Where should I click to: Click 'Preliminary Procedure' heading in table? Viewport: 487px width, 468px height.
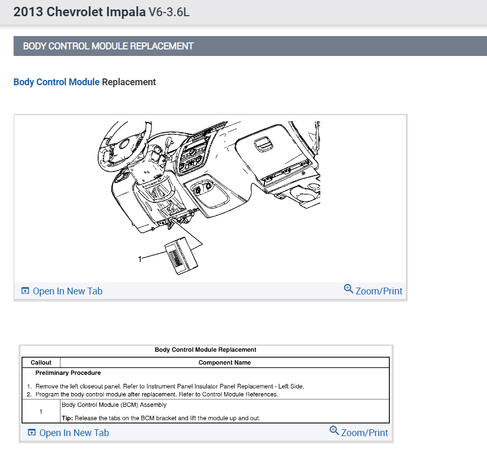click(x=68, y=373)
